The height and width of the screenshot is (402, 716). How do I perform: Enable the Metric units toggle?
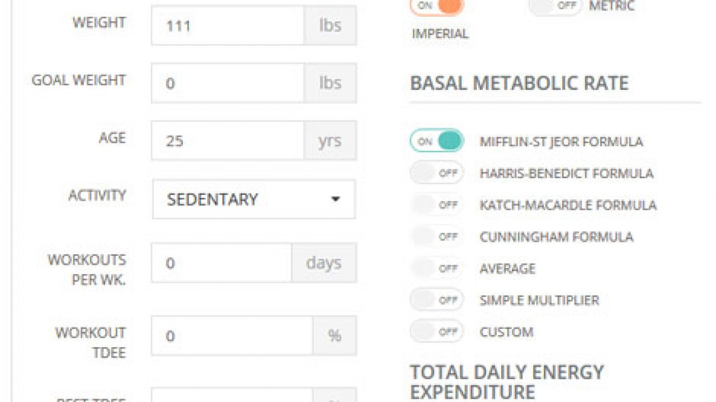[x=555, y=6]
